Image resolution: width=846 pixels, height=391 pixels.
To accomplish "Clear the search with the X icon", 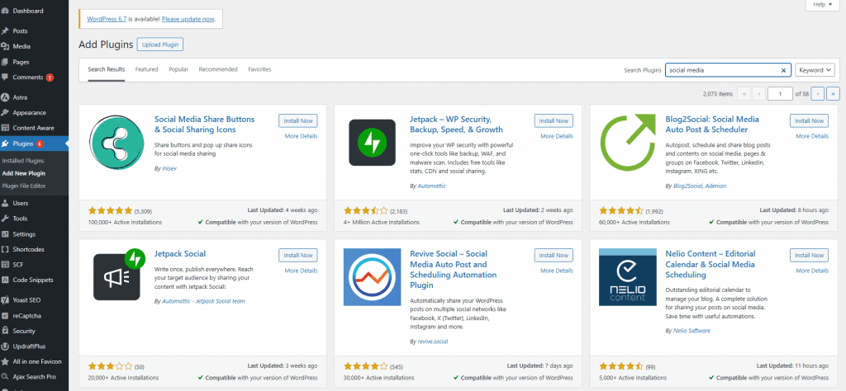I will [783, 70].
